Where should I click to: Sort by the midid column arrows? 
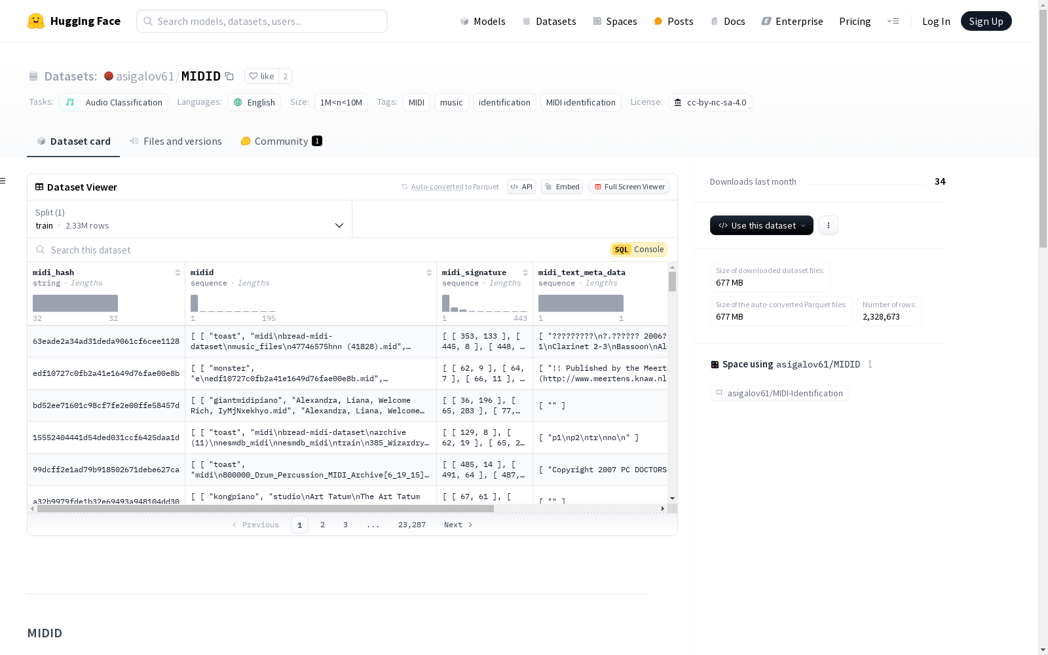pos(429,272)
